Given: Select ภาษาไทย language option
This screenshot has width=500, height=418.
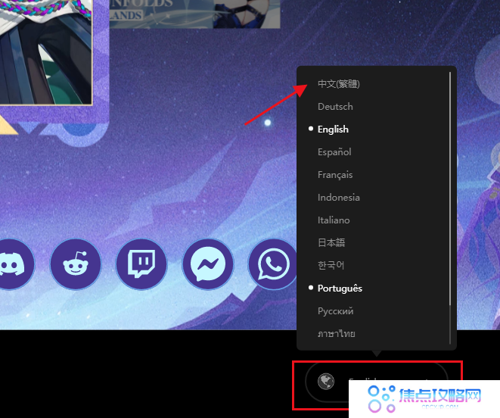Looking at the screenshot, I should coord(336,334).
